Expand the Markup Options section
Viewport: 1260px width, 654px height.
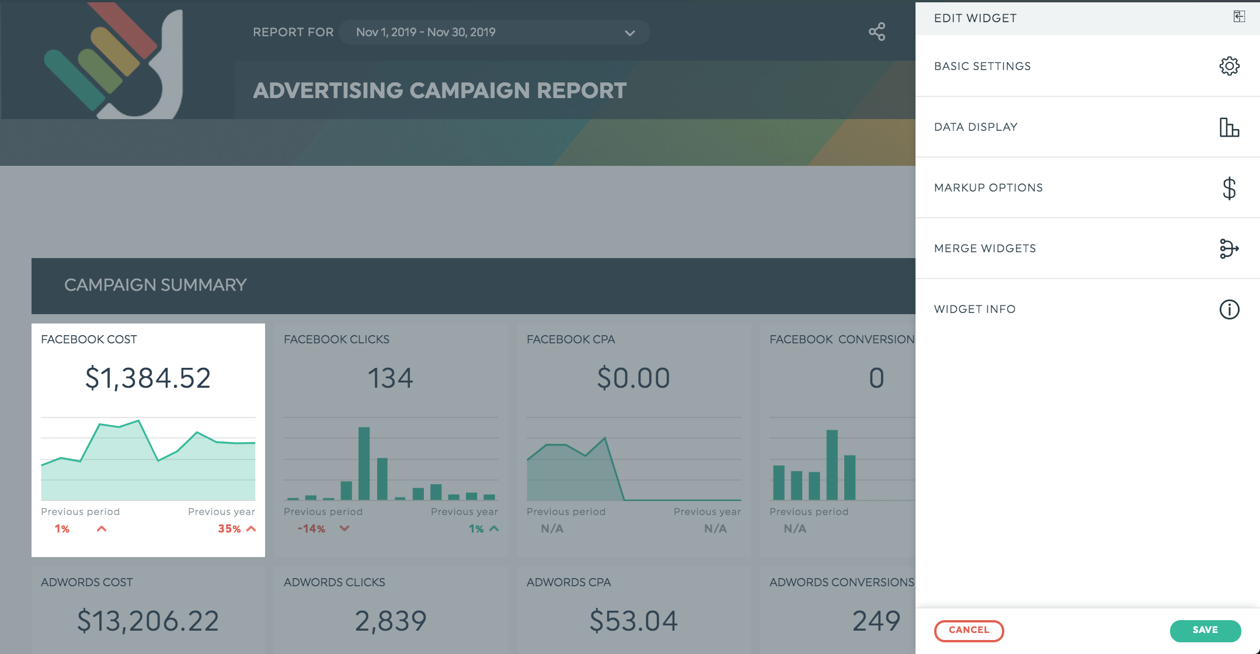coord(988,187)
